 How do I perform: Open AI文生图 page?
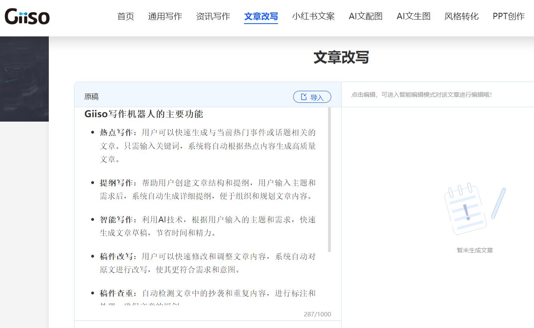pos(414,16)
